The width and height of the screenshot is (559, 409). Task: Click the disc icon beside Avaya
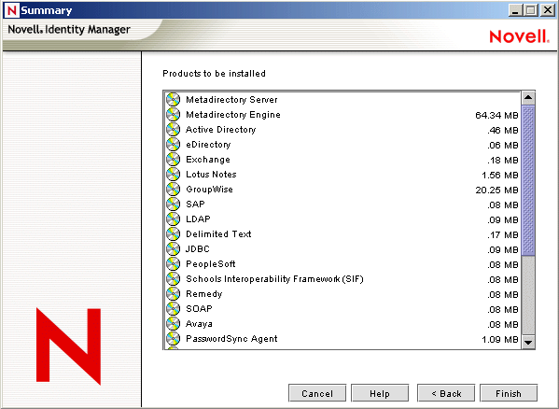point(174,324)
